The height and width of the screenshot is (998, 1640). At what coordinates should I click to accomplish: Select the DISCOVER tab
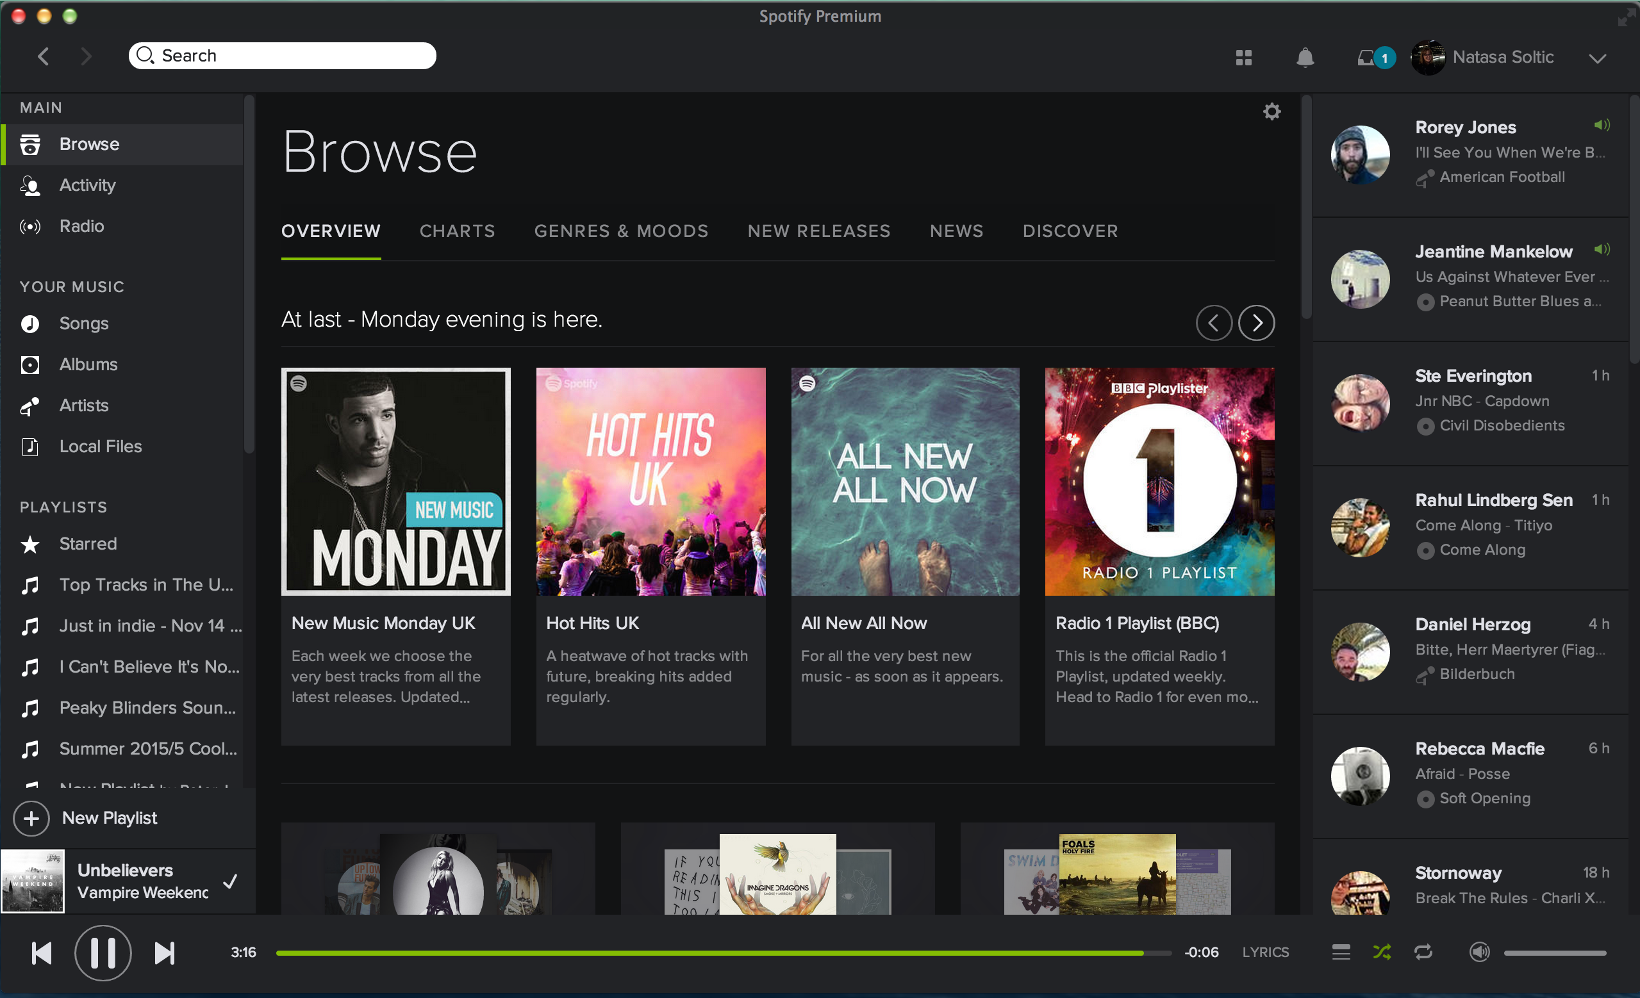tap(1068, 231)
